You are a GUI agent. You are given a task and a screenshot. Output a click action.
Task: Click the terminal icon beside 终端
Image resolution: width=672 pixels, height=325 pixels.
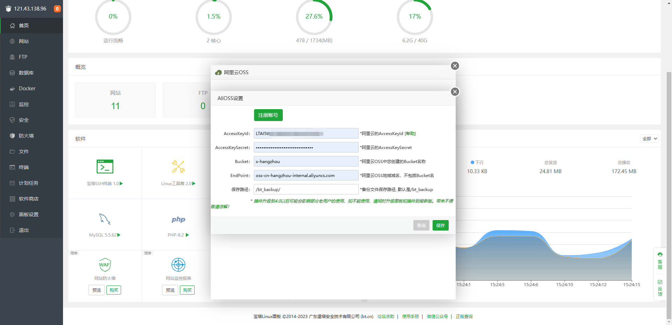(12, 167)
